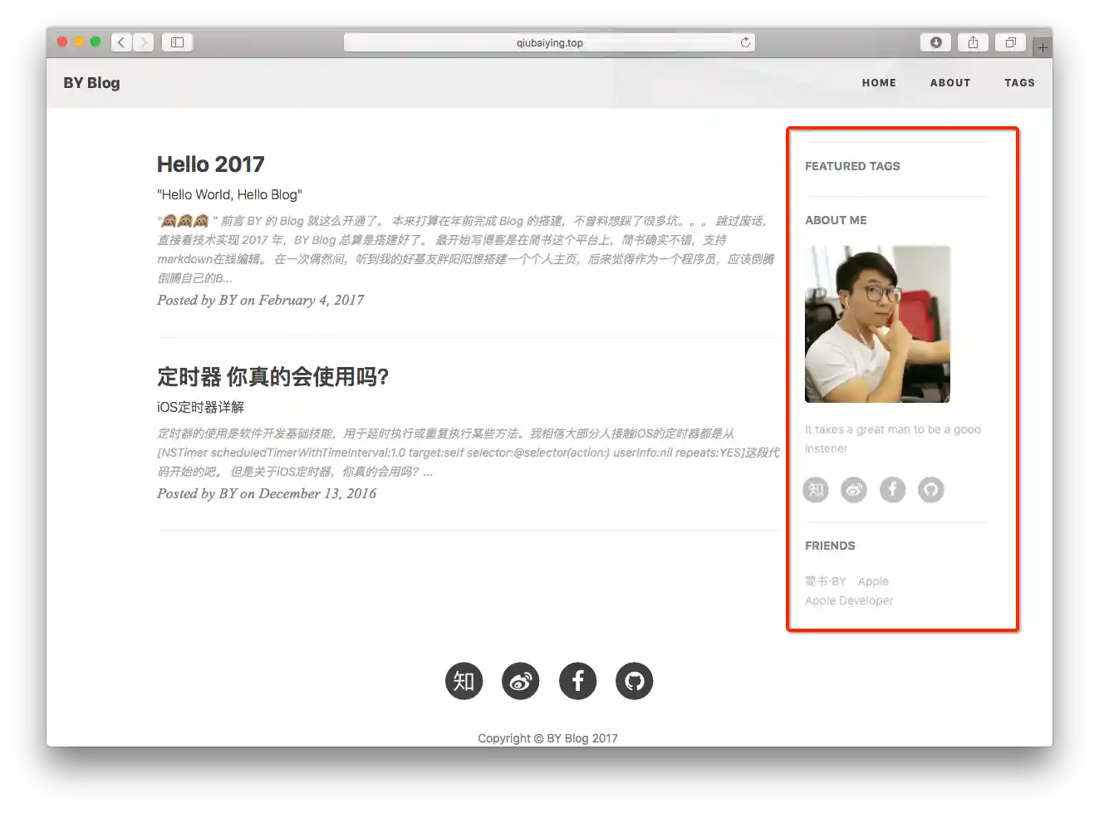Click the address bar showing qiubaiying.top

pos(549,42)
